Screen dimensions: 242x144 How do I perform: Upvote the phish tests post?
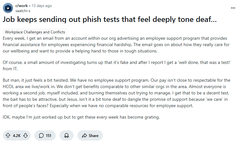(x=8, y=135)
